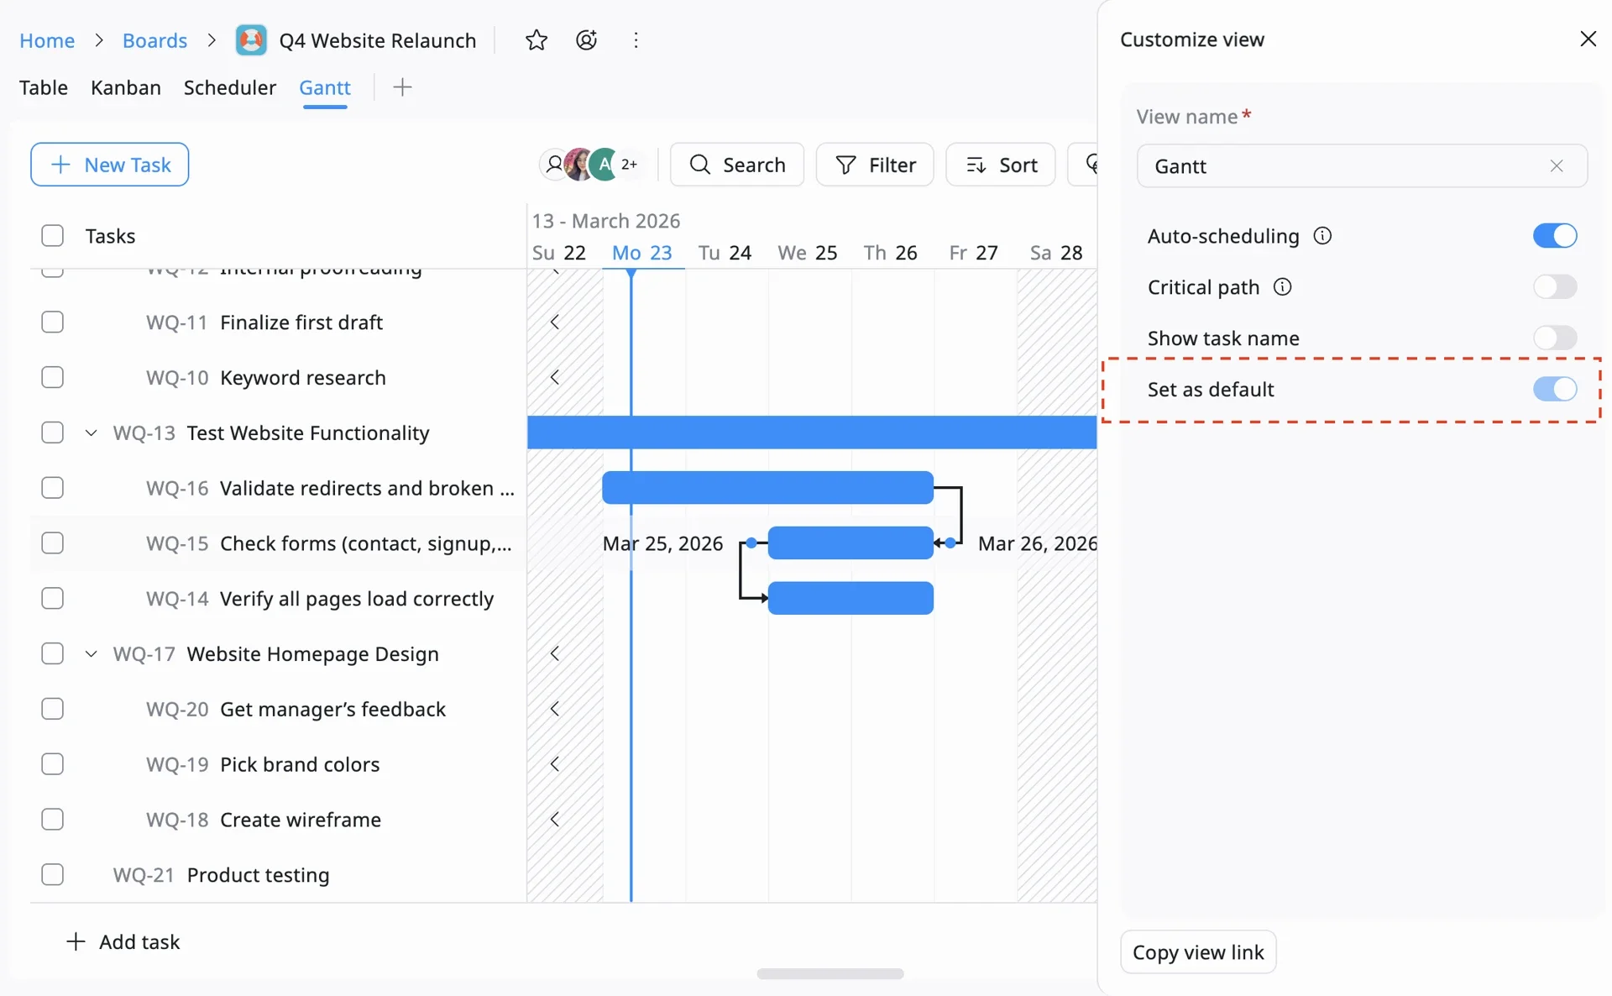
Task: Switch to the Kanban view tab
Action: (x=126, y=87)
